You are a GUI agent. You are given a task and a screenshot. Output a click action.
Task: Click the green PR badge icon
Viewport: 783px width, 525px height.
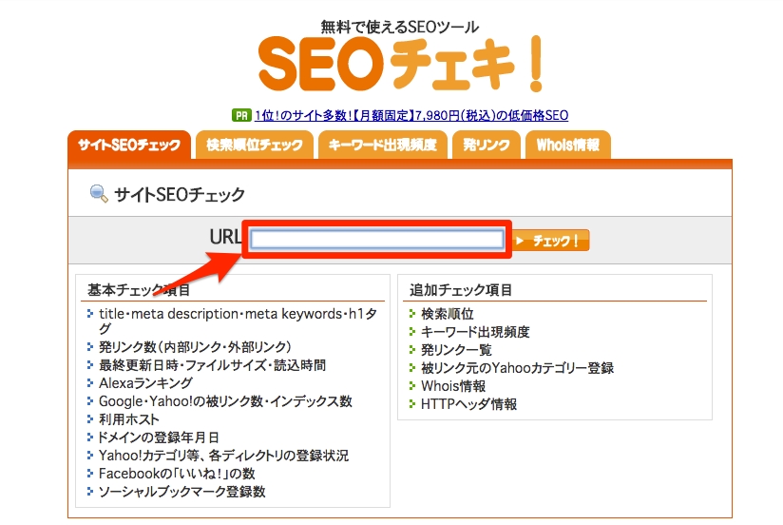241,115
